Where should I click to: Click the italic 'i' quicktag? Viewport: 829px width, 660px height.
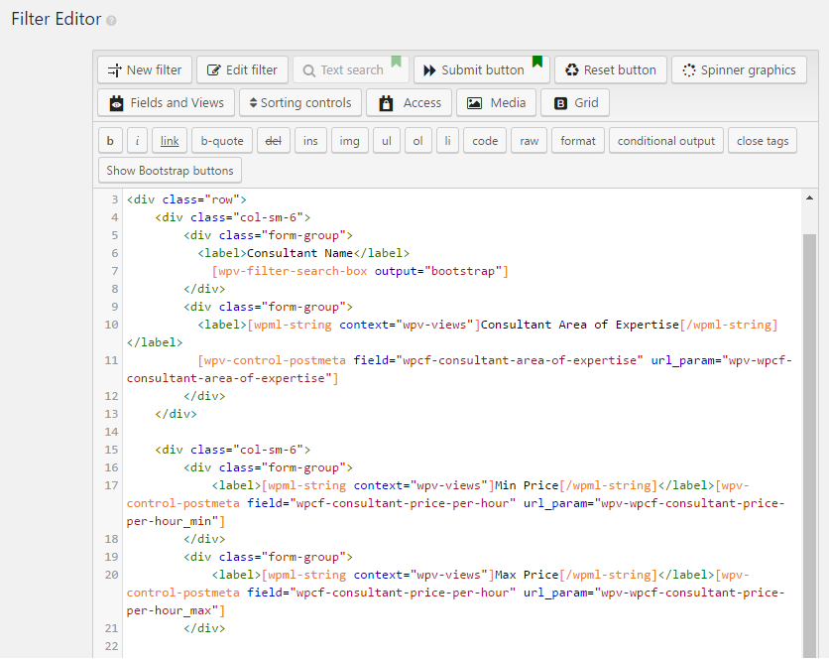pos(138,141)
